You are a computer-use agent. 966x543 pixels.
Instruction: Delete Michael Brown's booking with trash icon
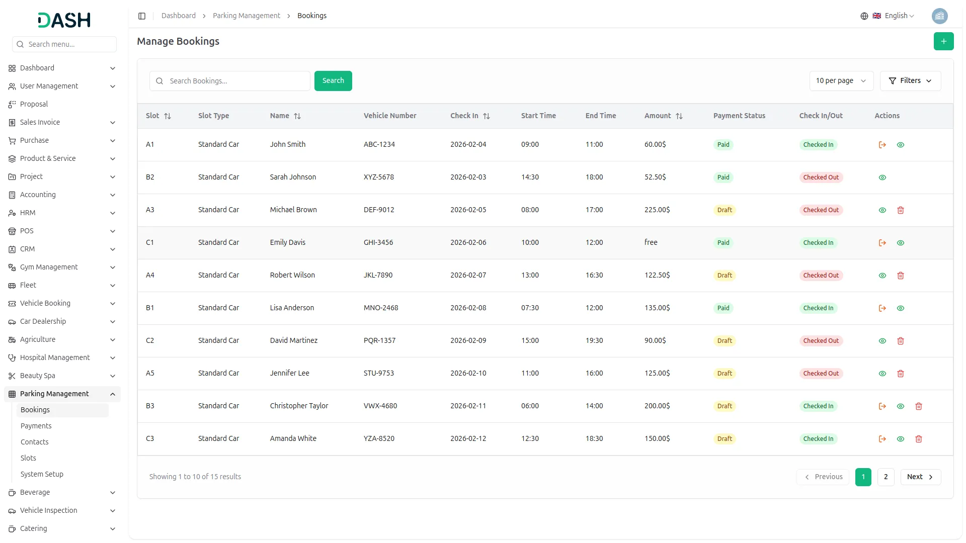pyautogui.click(x=900, y=210)
